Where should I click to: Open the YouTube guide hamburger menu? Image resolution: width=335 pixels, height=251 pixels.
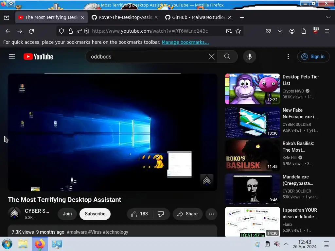(12, 56)
